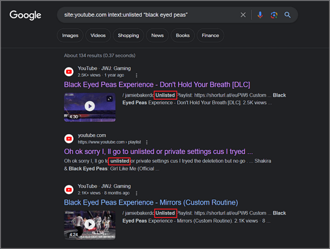Click inside the search query field
This screenshot has width=330, height=249.
[148, 15]
